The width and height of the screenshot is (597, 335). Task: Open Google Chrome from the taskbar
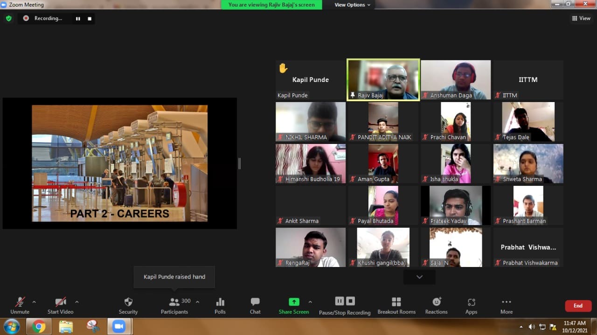[x=39, y=327]
